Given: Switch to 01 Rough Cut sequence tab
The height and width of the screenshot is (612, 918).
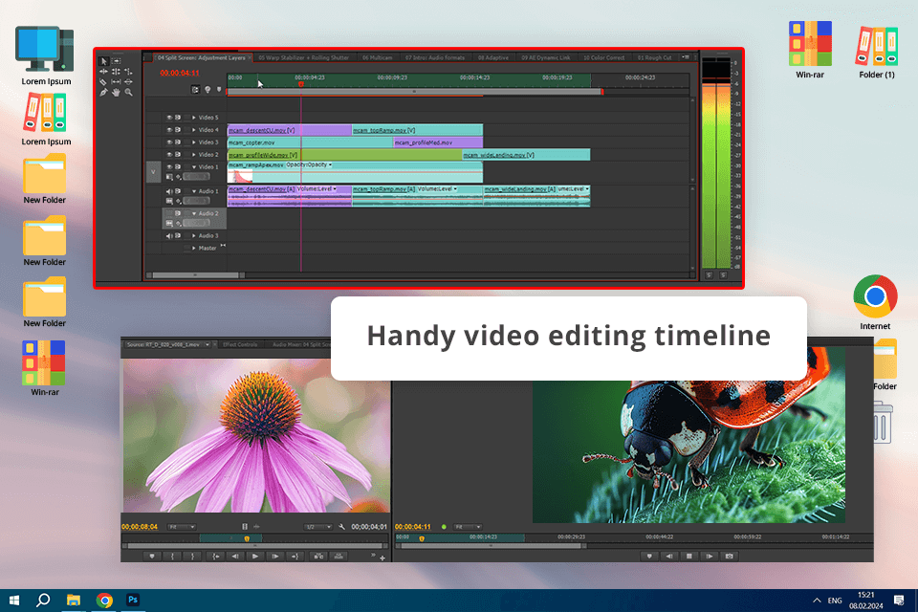Looking at the screenshot, I should (654, 58).
